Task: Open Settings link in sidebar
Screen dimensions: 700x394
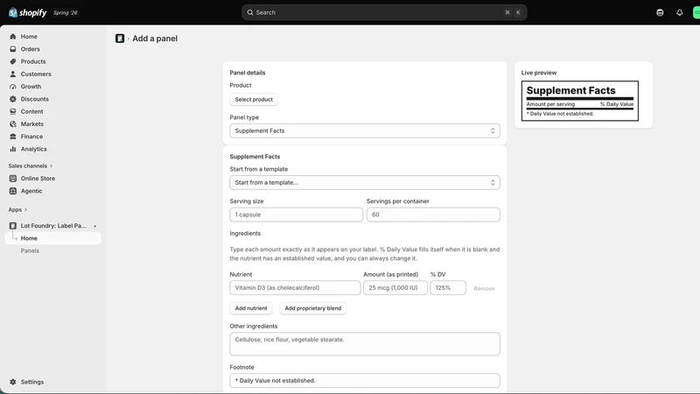Action: tap(32, 382)
